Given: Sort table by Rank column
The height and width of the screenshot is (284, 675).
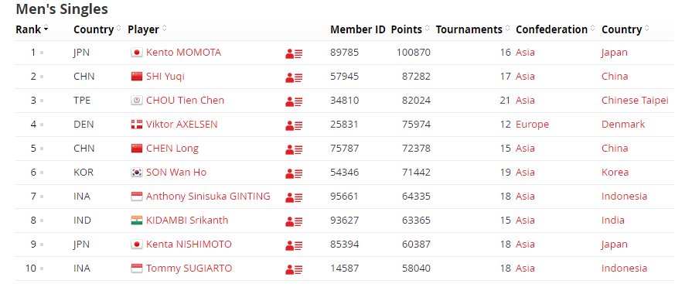Looking at the screenshot, I should [x=32, y=29].
